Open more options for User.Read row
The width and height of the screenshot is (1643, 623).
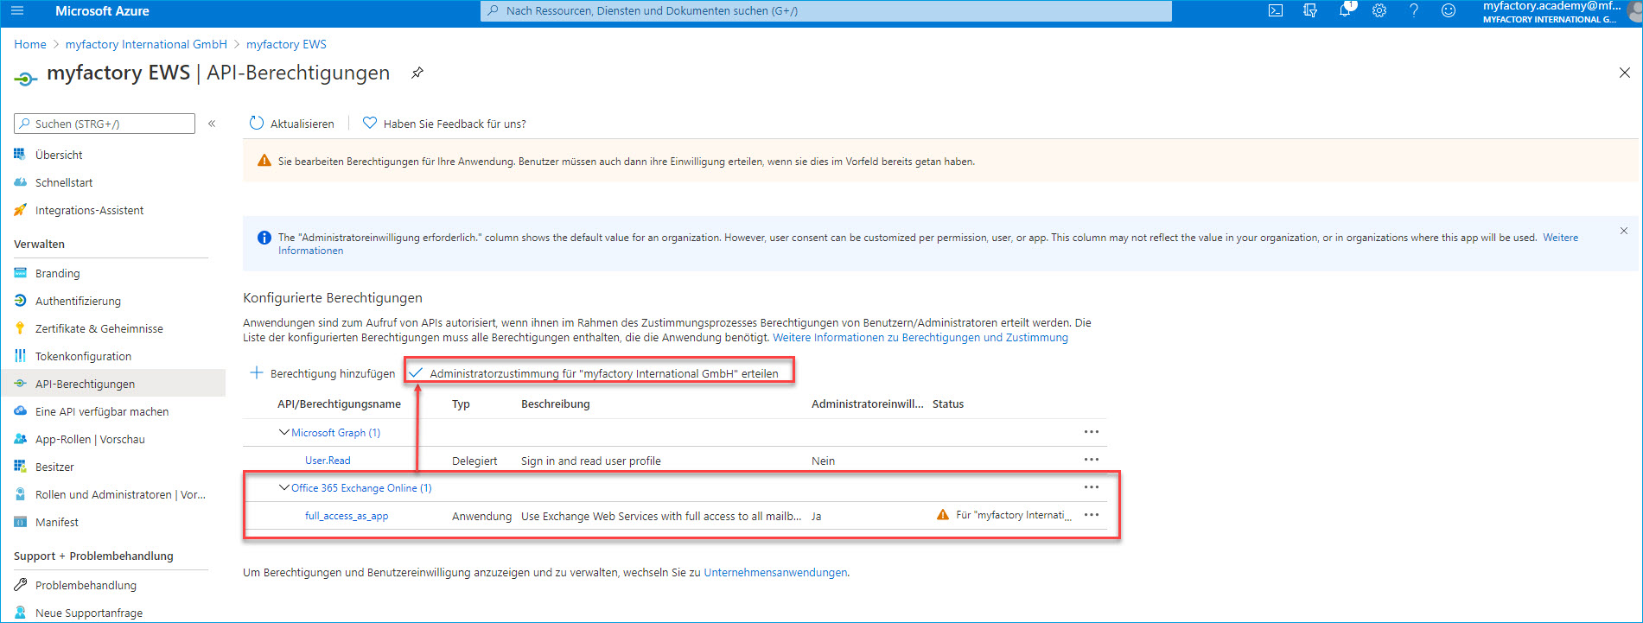pos(1092,460)
